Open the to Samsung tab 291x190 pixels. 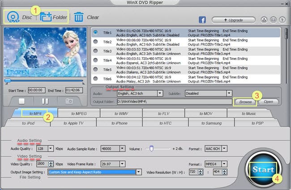(211, 123)
